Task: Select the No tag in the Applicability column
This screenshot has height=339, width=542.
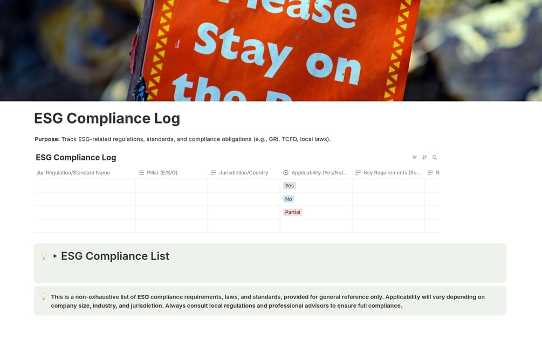Action: click(x=289, y=199)
